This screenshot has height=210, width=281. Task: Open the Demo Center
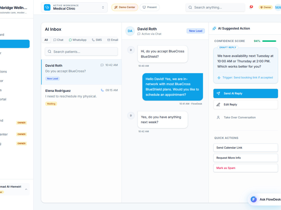[125, 7]
